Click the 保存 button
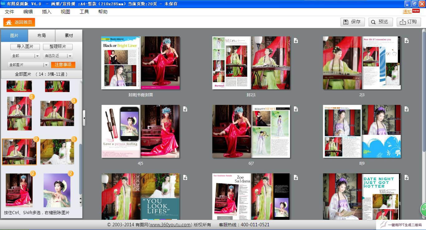Screen dimensions: 426x230 353,22
